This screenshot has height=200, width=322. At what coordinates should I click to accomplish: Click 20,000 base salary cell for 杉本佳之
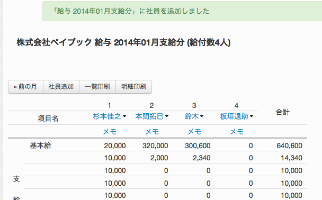(x=115, y=146)
